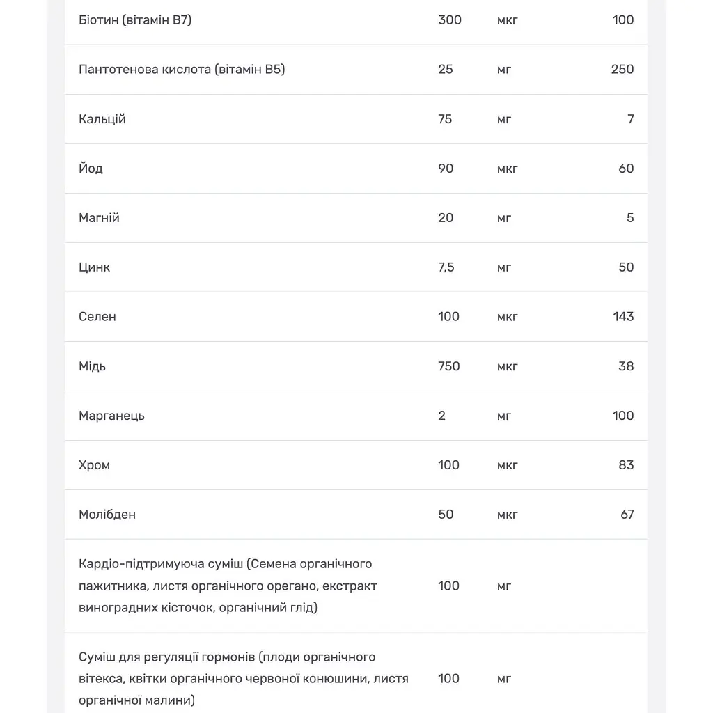The width and height of the screenshot is (713, 713).
Task: Click the 83 percentage value for Хром
Action: [x=626, y=464]
